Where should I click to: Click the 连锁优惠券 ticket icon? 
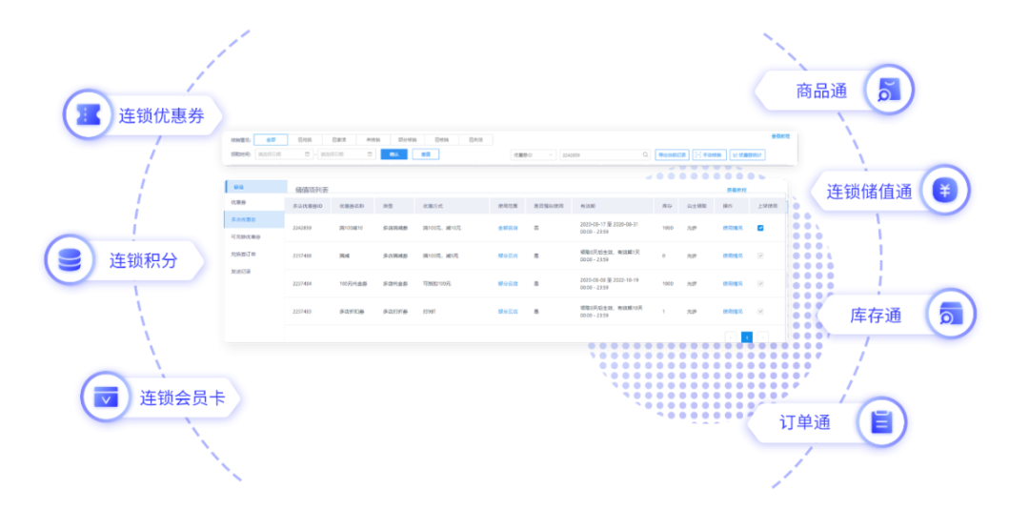tap(87, 115)
